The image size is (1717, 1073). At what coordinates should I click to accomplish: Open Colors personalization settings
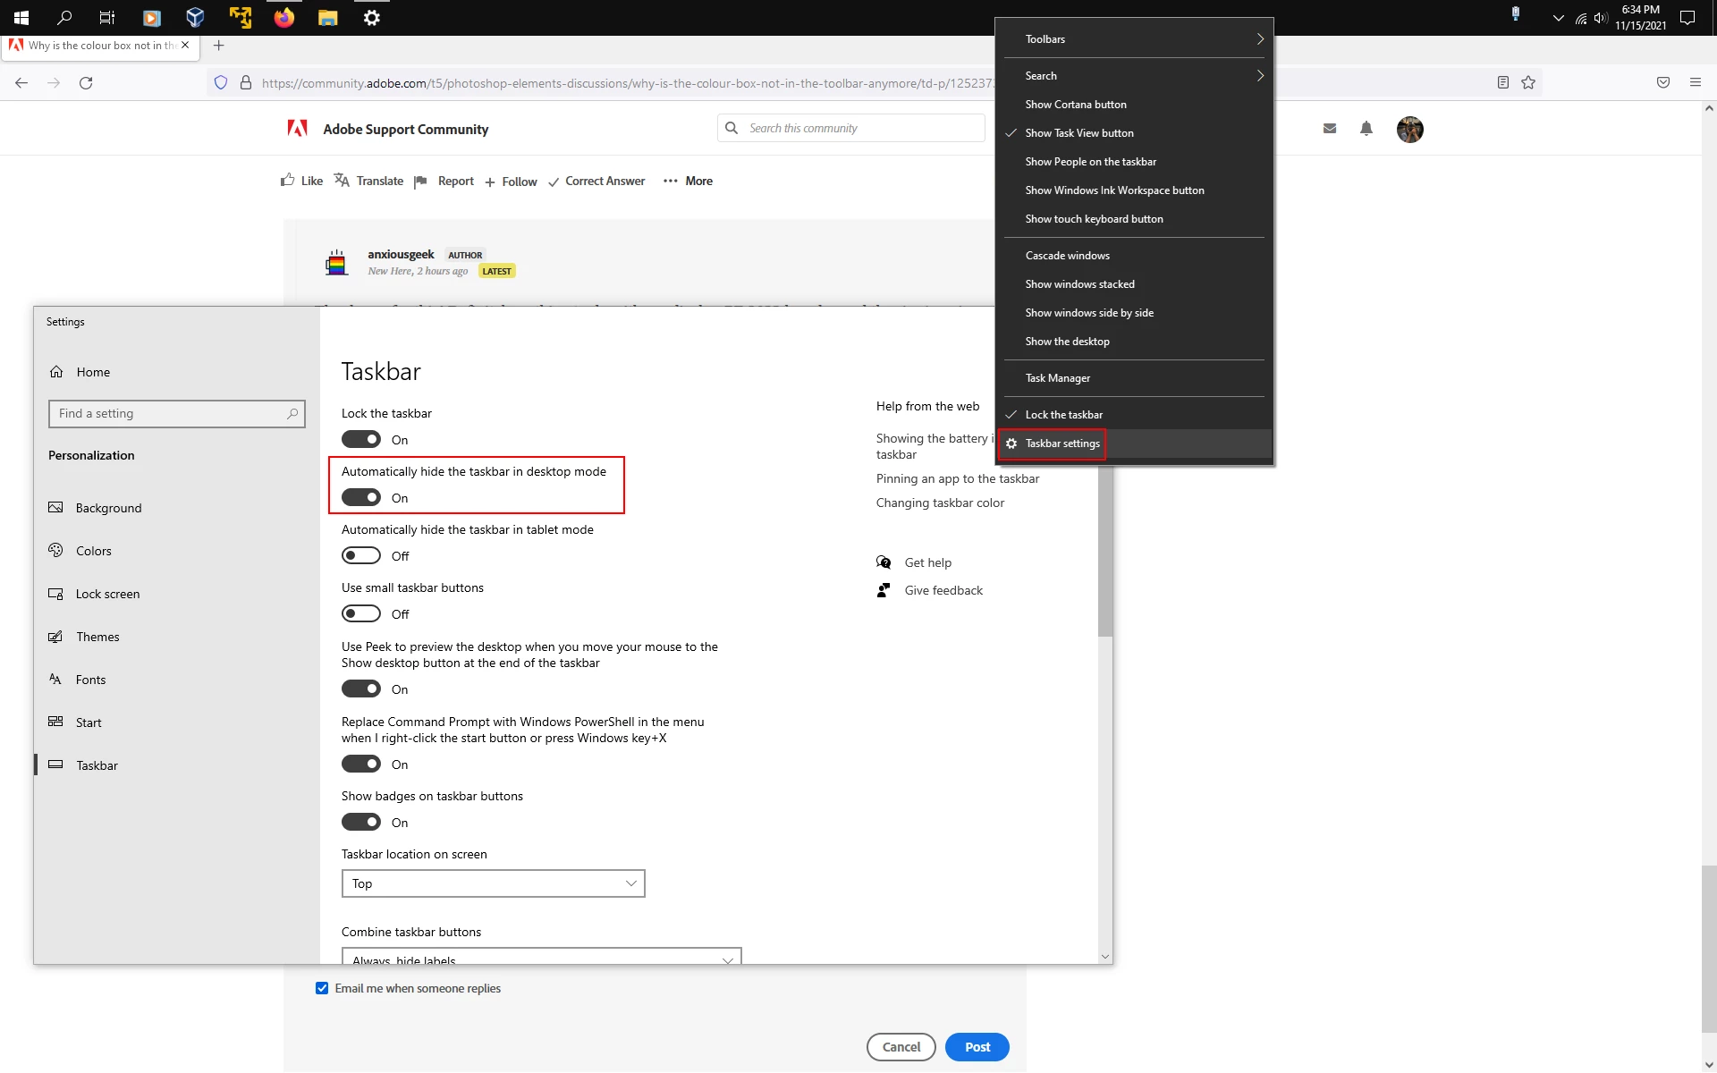(x=94, y=551)
